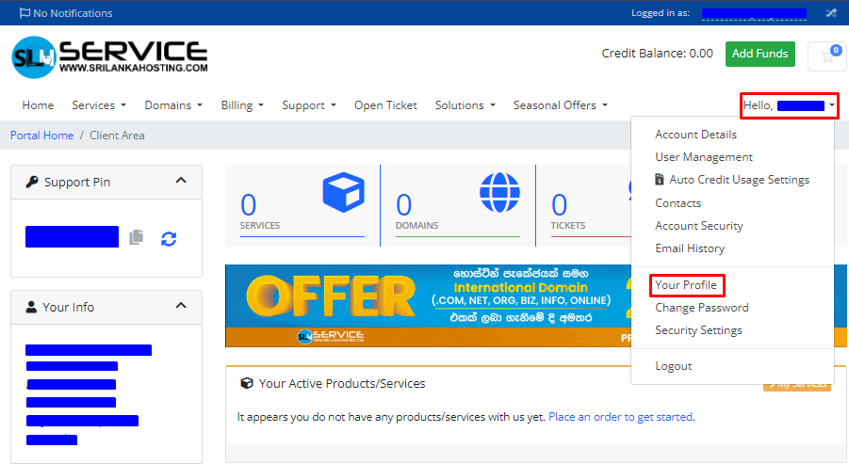Select Logout from the account menu

(x=673, y=366)
